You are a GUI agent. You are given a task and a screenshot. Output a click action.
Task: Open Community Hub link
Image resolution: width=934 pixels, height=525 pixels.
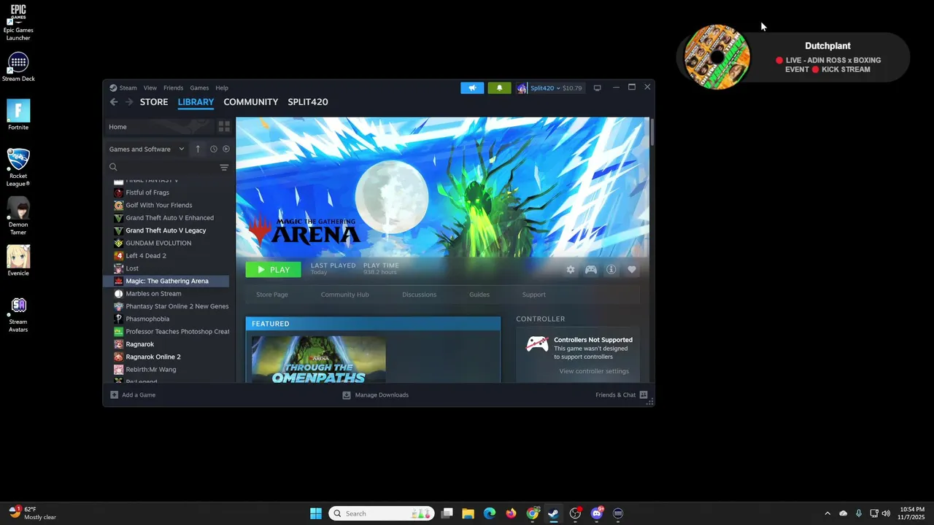(345, 295)
